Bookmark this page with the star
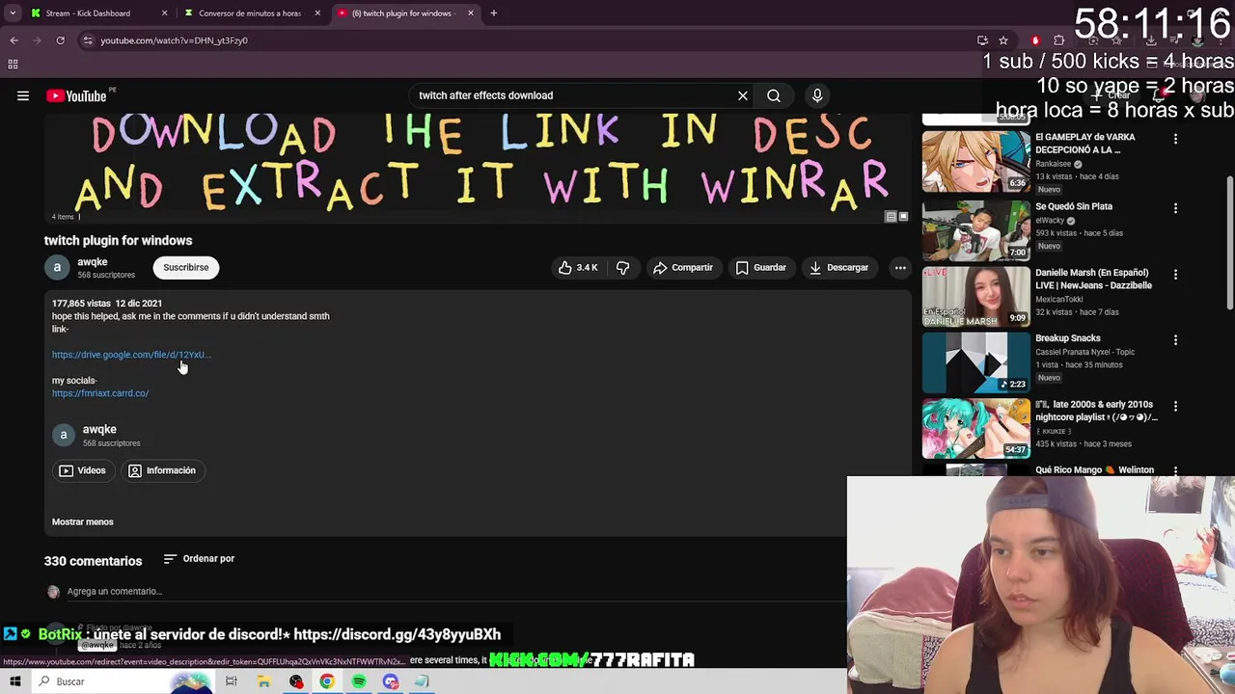The image size is (1235, 694). click(x=1003, y=40)
